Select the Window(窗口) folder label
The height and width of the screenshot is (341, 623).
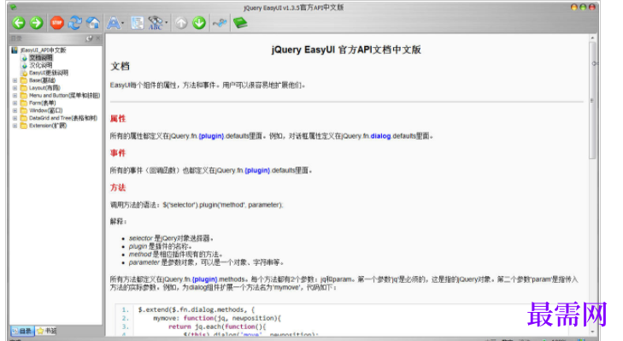(45, 110)
